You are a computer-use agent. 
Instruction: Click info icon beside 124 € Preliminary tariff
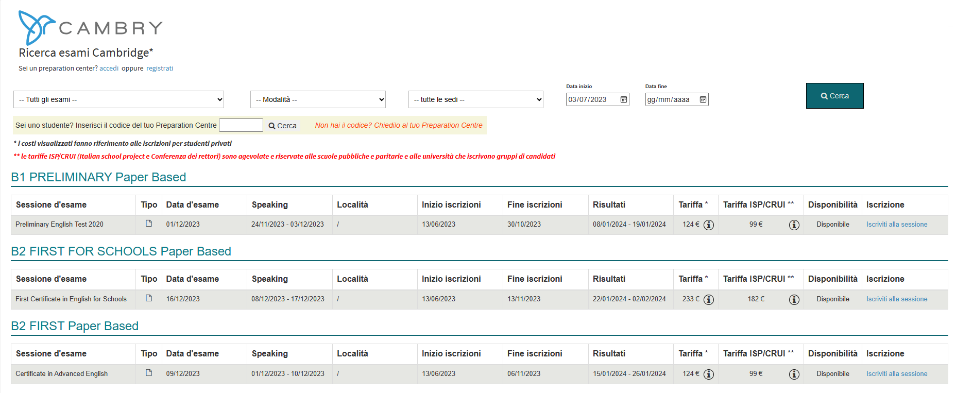[709, 225]
